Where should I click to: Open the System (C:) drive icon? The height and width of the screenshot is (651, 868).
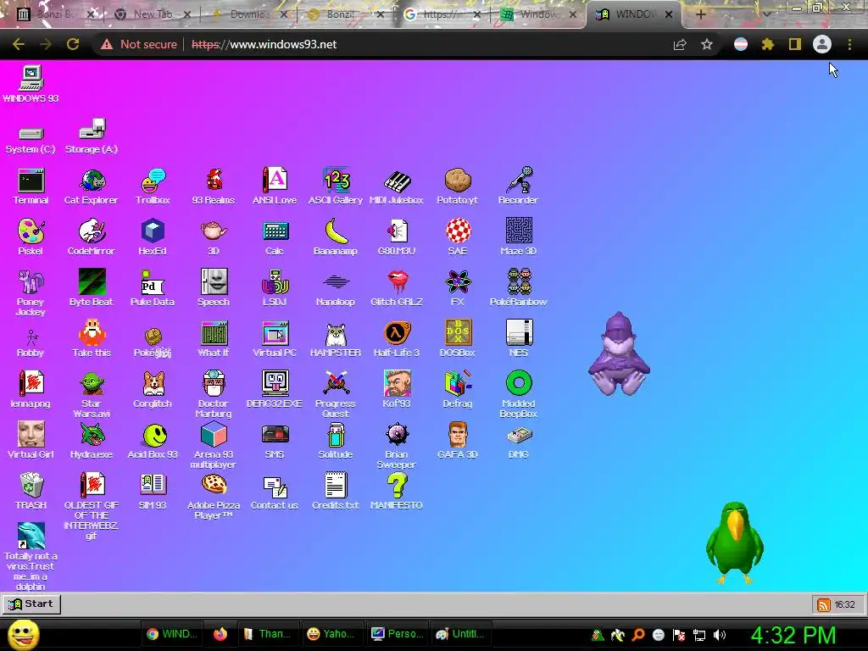point(31,140)
